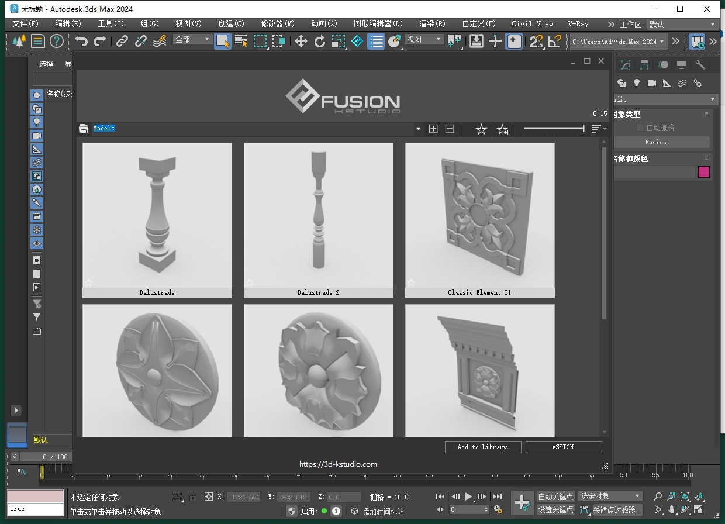Select the Select Object tool icon

(222, 41)
